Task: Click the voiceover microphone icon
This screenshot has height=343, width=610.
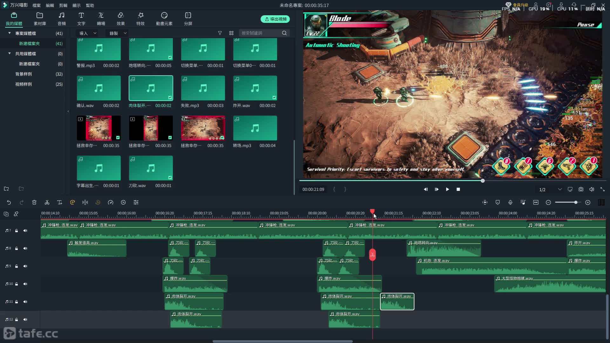Action: click(510, 202)
